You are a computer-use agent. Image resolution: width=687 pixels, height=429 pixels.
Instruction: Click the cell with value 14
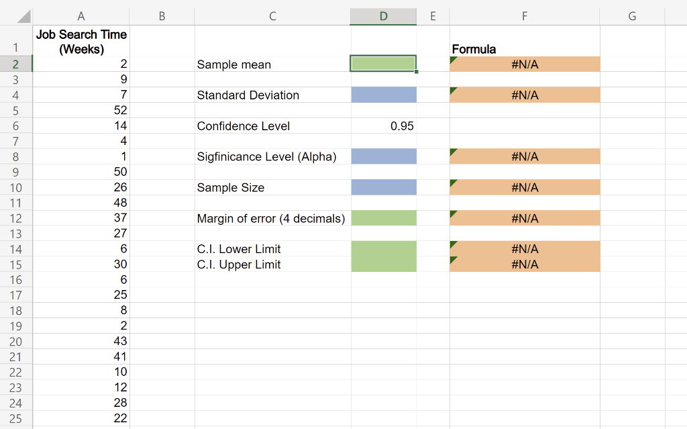tap(81, 126)
